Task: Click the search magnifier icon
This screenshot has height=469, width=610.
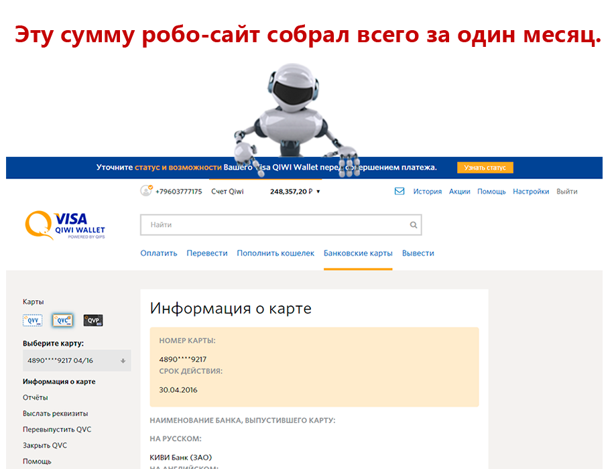Action: [x=413, y=224]
